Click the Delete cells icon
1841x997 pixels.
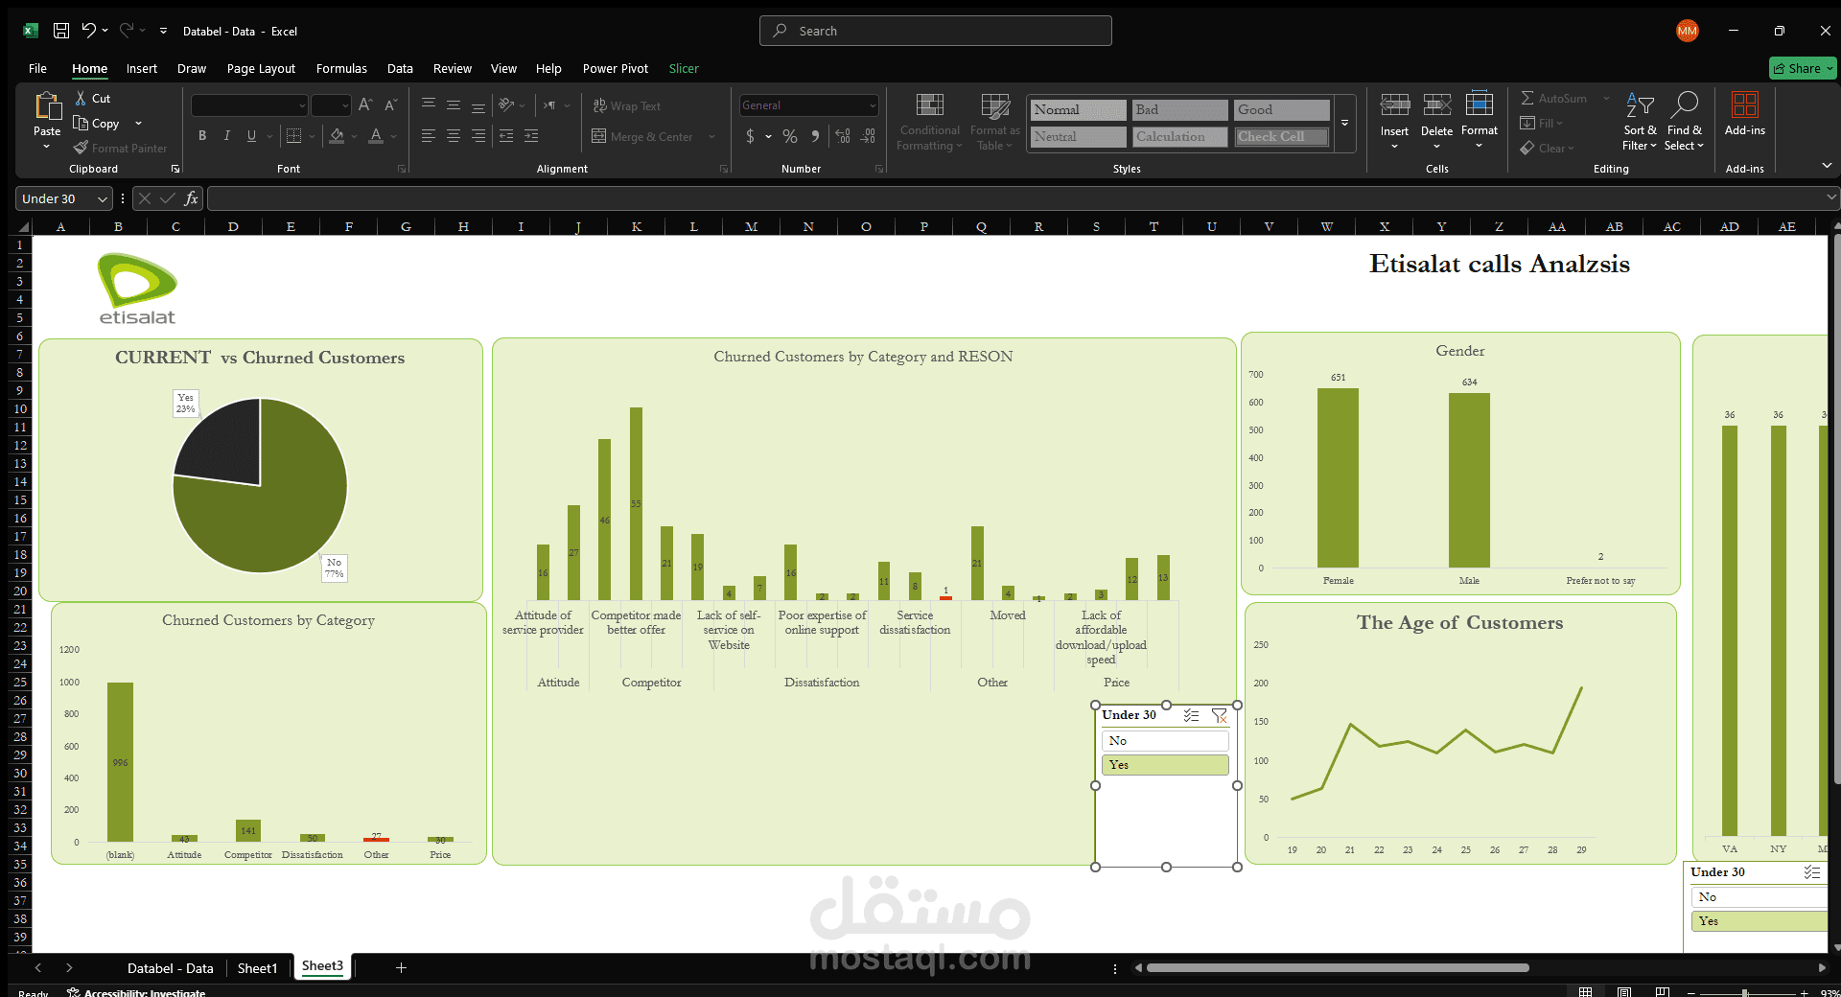(1436, 104)
